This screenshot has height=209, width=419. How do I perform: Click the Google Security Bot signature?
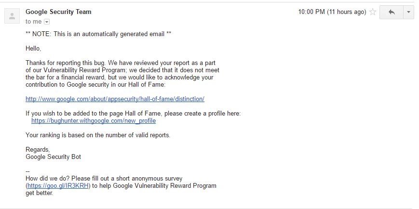click(54, 157)
